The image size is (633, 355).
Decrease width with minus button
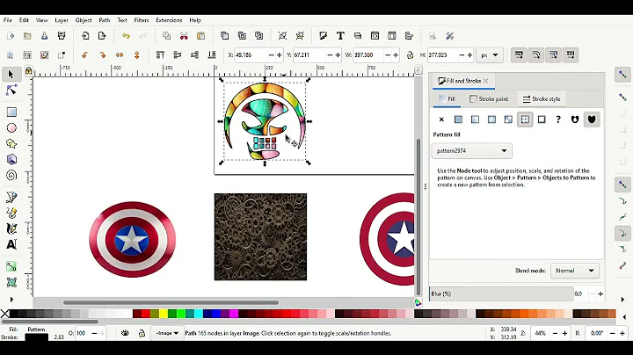tap(388, 55)
